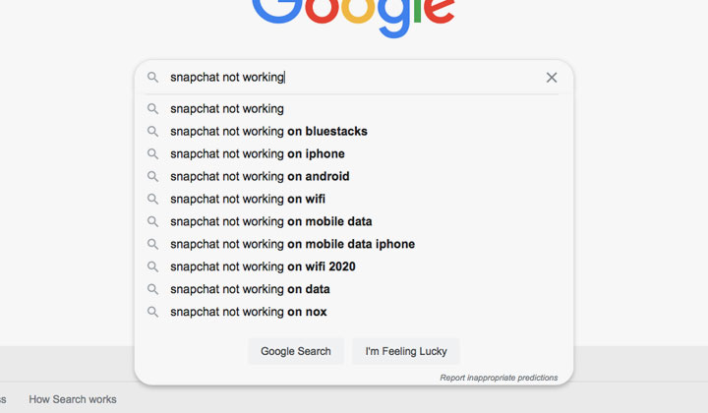Viewport: 708px width, 413px height.
Task: Click the Google Search button
Action: (296, 351)
